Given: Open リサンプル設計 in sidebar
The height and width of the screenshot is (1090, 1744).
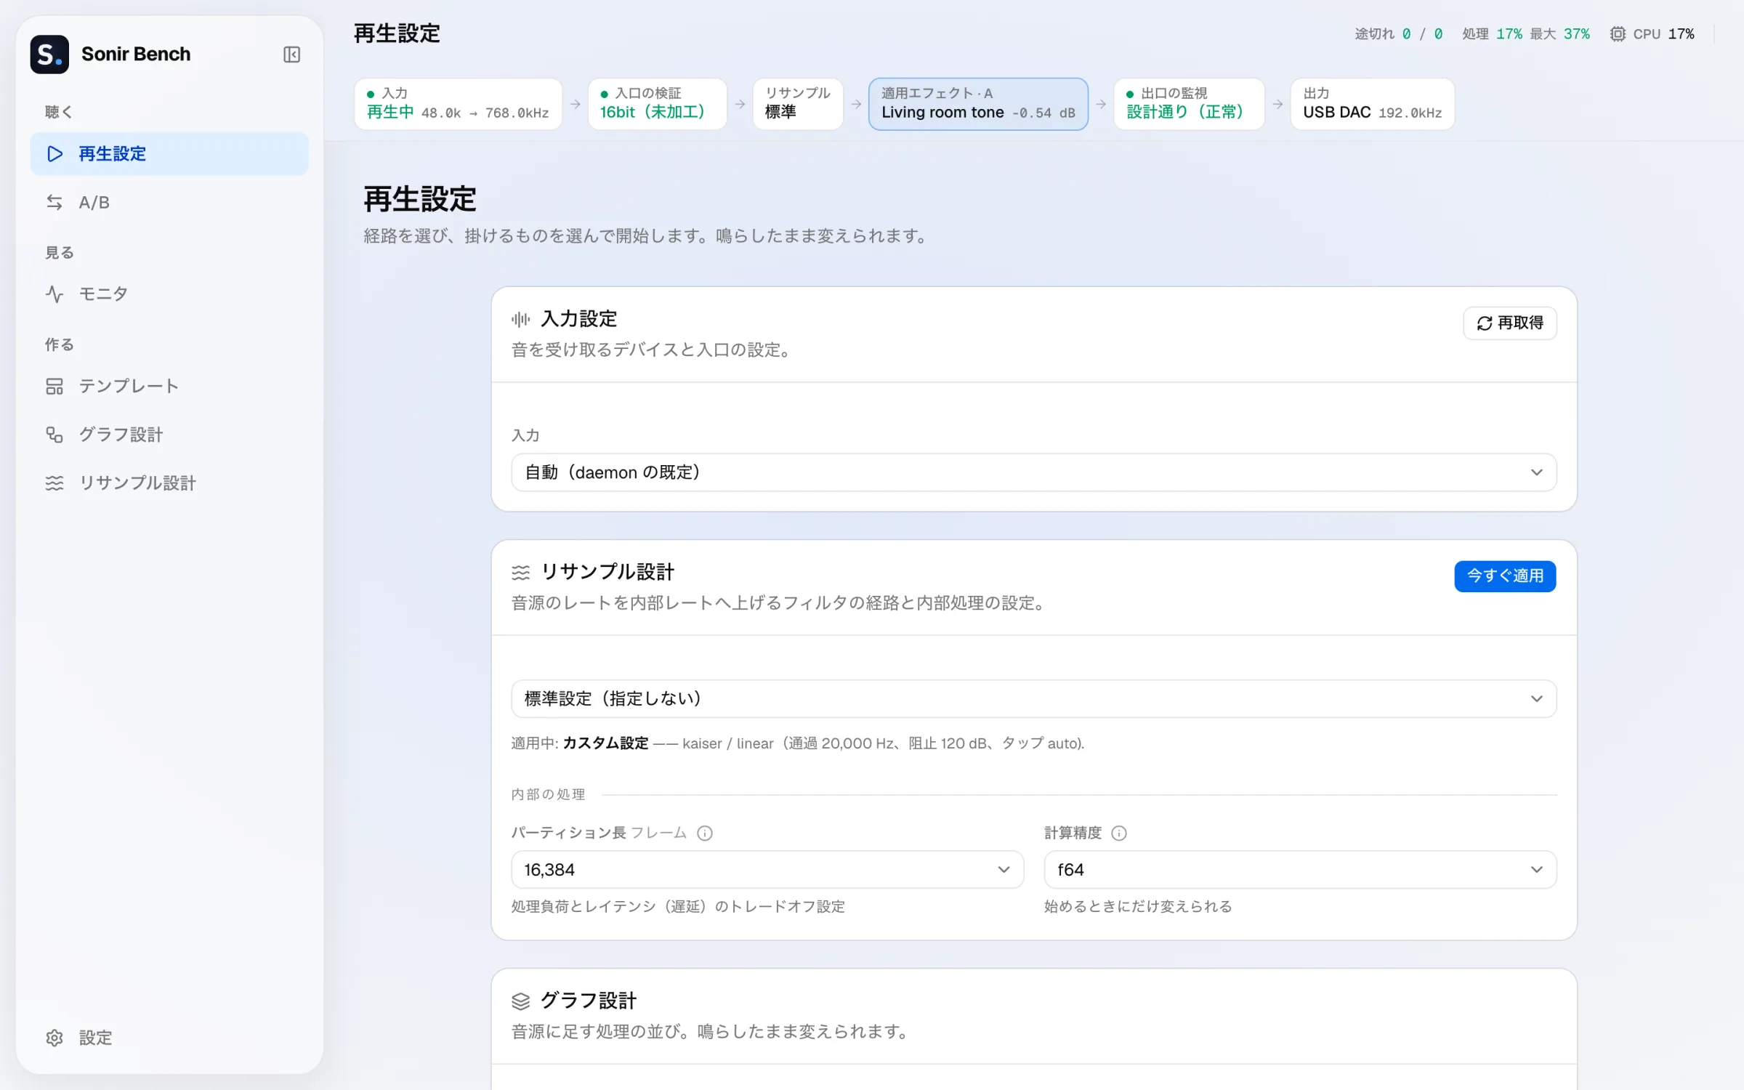Looking at the screenshot, I should pyautogui.click(x=169, y=483).
